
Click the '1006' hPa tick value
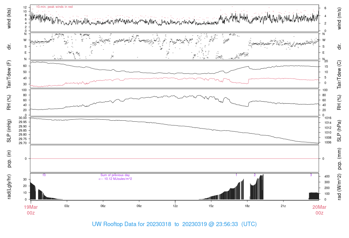[328, 142]
